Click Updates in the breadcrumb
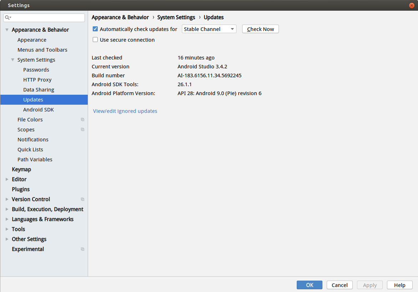Screen dimensions: 418x292 coord(214,17)
